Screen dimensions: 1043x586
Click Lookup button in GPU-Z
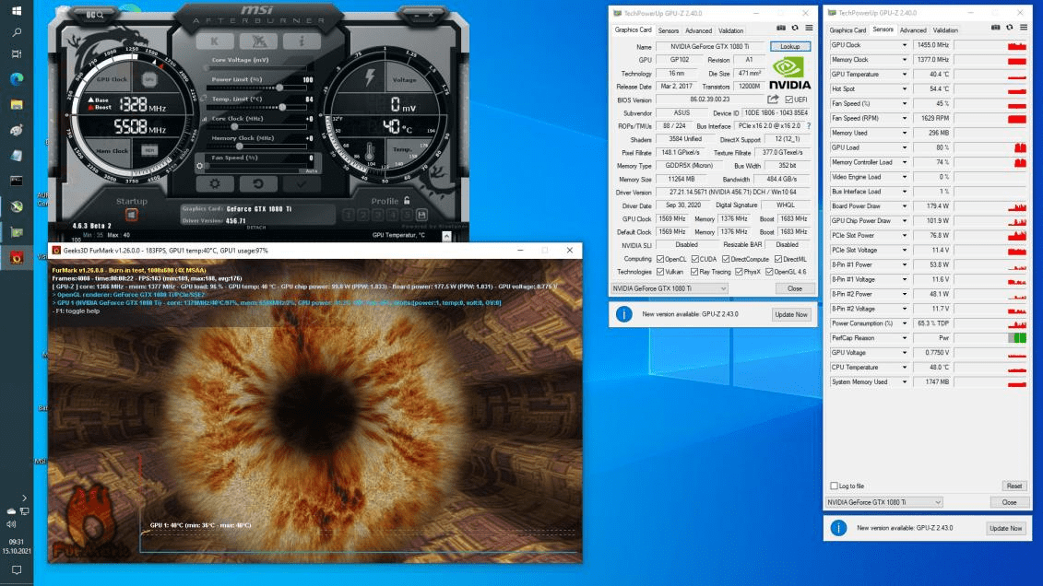pyautogui.click(x=790, y=46)
